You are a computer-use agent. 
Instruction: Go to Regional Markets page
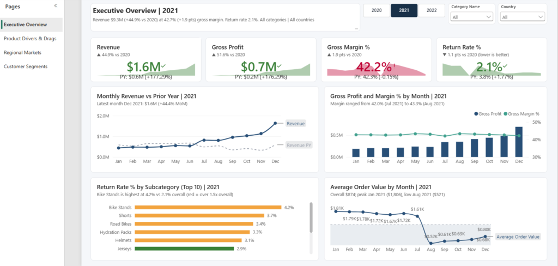point(23,52)
